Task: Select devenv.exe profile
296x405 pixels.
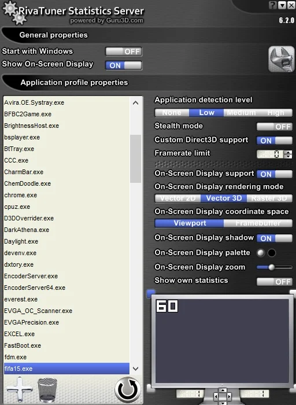Action: pos(66,253)
